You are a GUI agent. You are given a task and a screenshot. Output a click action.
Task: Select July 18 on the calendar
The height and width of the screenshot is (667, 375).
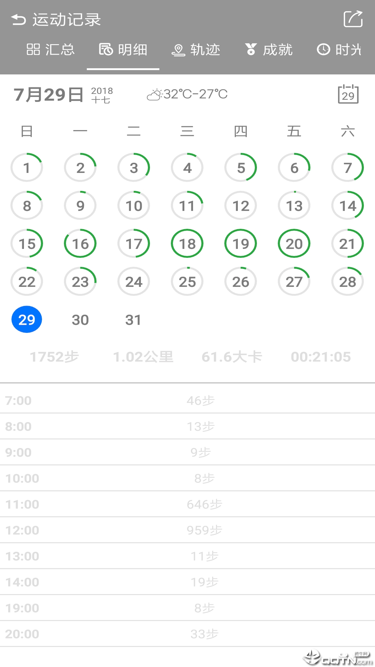(187, 244)
